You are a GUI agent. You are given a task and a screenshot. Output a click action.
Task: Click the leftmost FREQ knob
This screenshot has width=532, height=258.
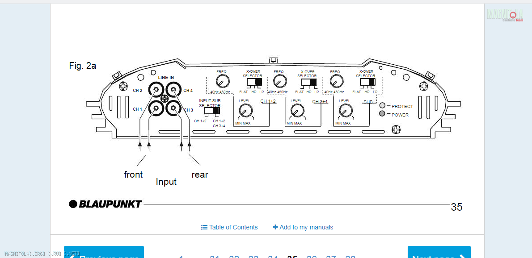click(x=222, y=81)
